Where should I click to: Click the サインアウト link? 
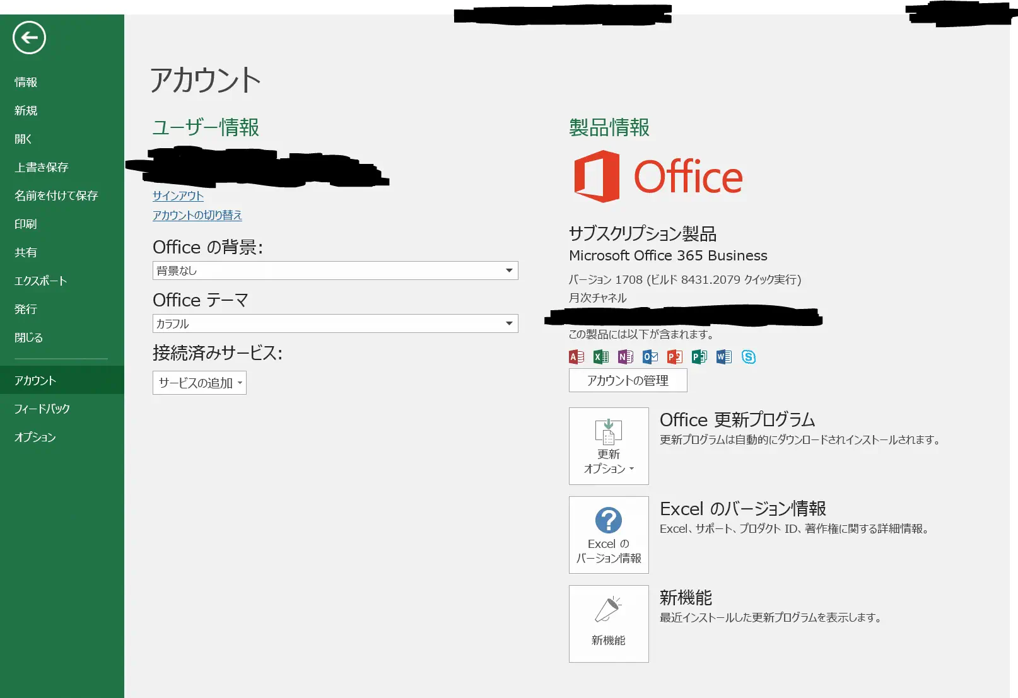pyautogui.click(x=178, y=196)
